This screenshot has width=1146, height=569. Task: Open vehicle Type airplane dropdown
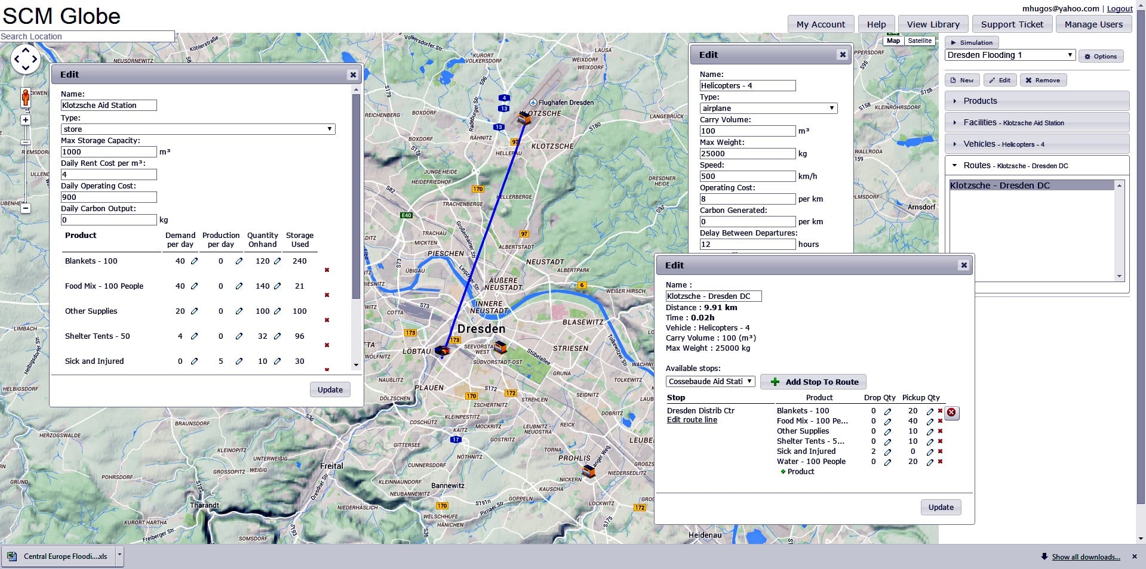point(769,109)
